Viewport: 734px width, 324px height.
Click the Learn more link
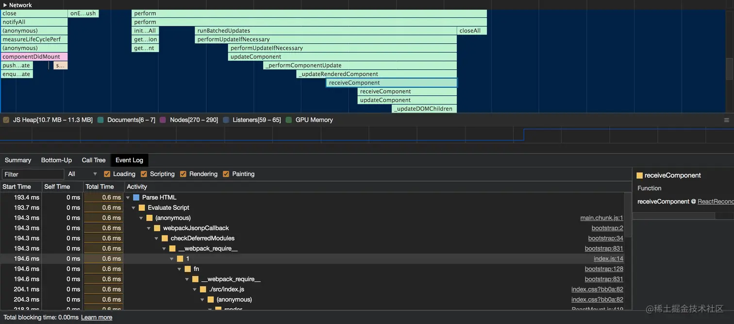97,318
